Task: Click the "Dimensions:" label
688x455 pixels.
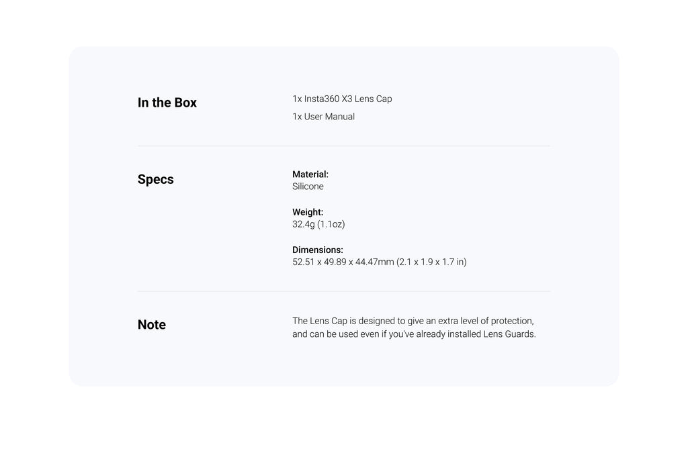Action: tap(318, 250)
